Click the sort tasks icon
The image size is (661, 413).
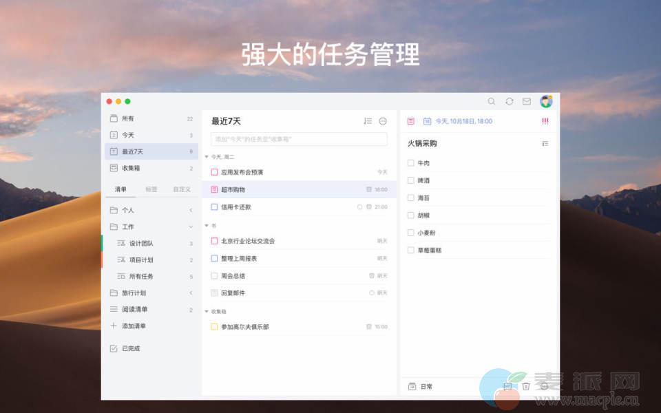pos(368,121)
